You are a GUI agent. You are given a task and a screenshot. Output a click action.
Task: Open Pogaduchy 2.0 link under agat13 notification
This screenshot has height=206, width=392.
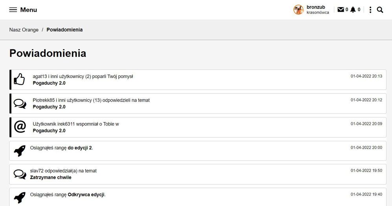(x=49, y=83)
